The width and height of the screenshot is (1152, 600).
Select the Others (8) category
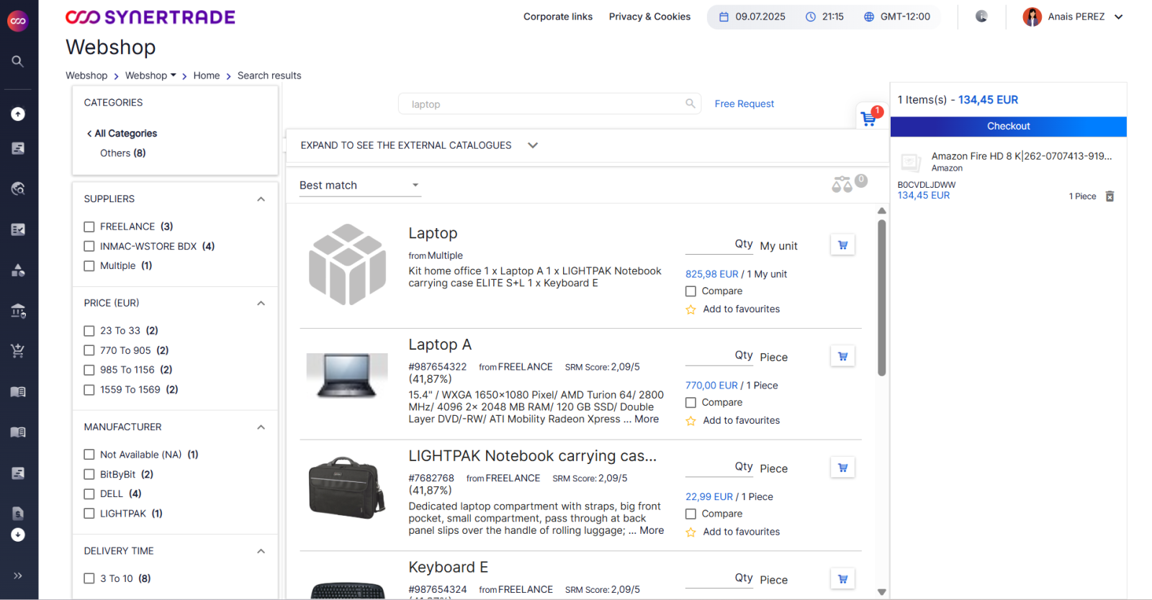(x=123, y=153)
